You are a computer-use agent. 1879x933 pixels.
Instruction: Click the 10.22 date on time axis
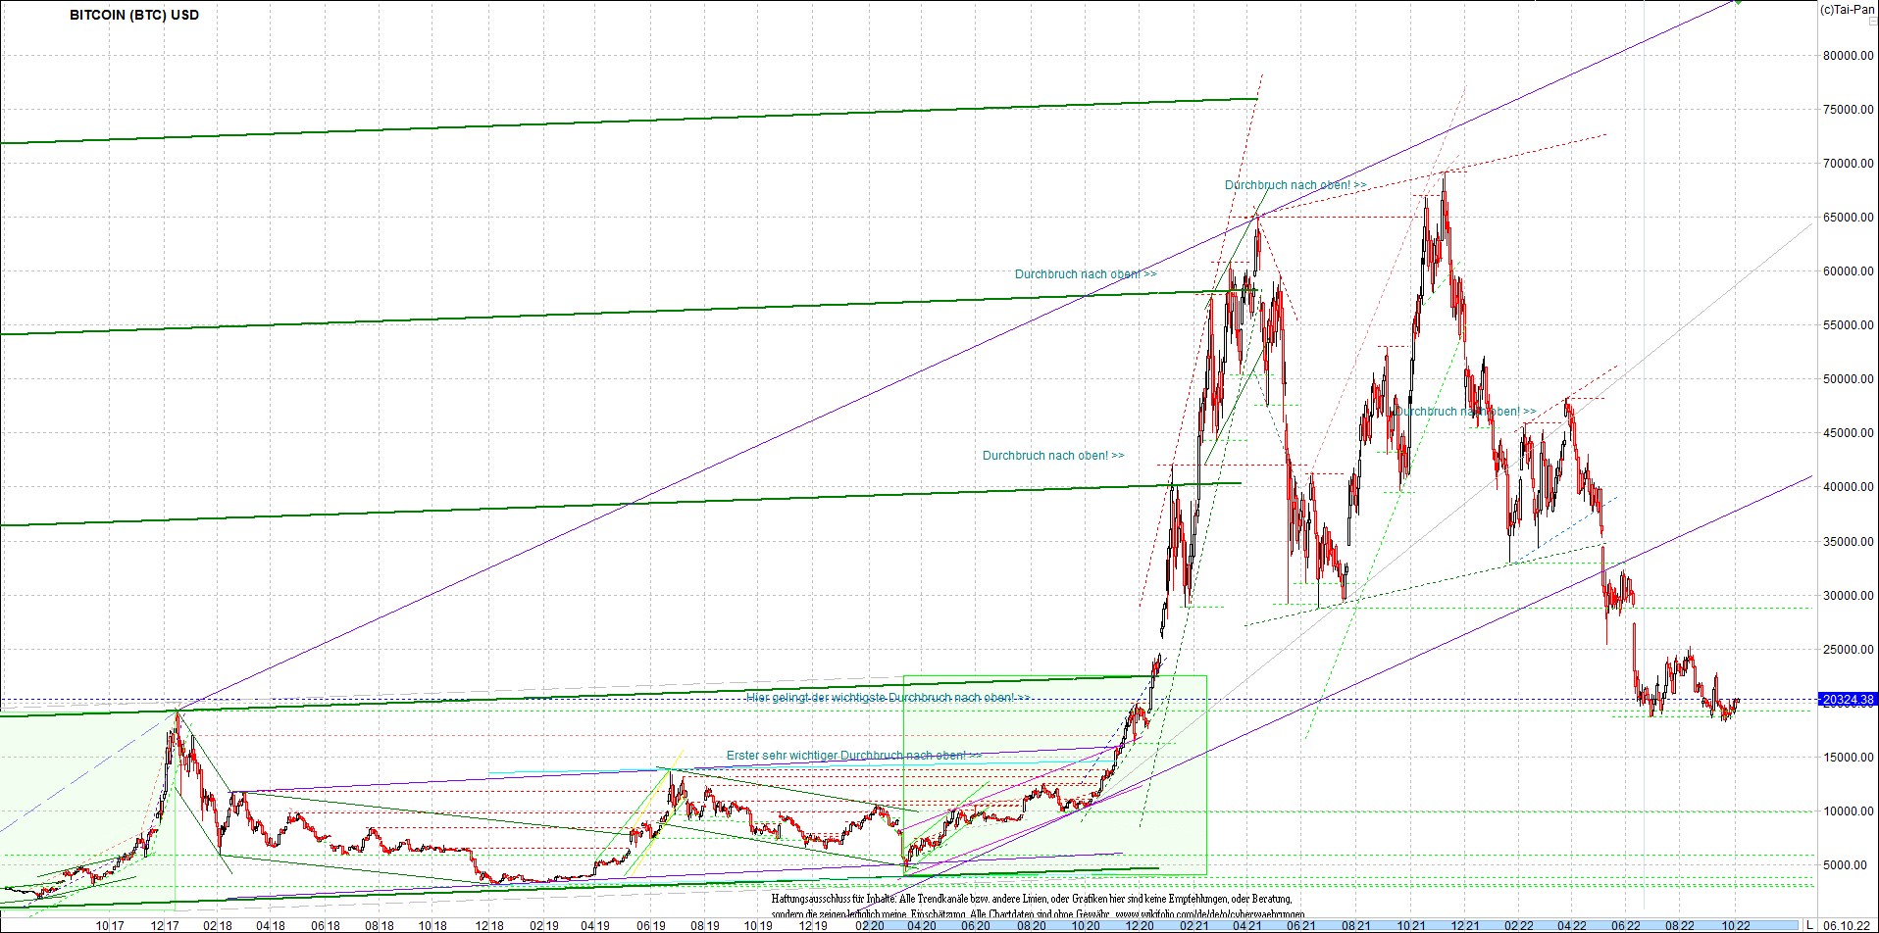1736,926
